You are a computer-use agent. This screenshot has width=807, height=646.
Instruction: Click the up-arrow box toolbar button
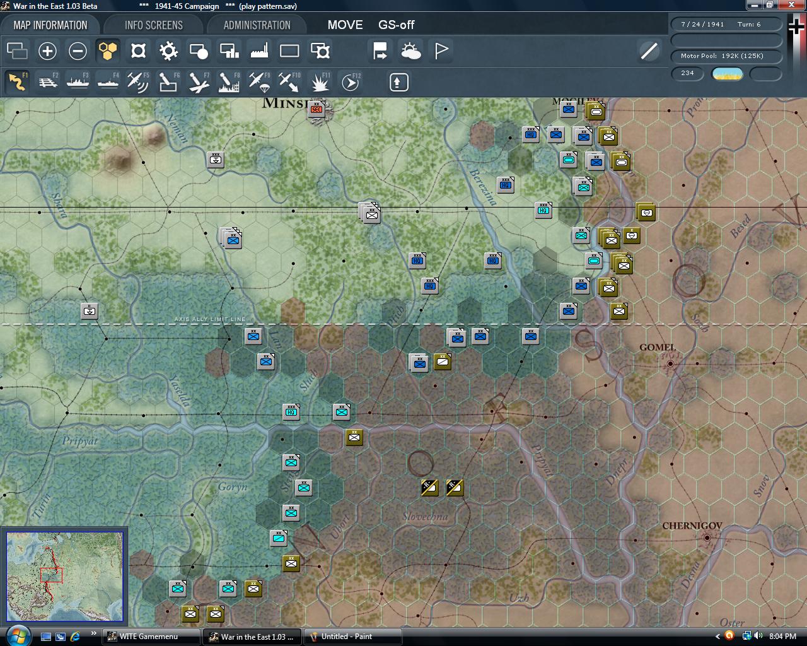pyautogui.click(x=399, y=83)
